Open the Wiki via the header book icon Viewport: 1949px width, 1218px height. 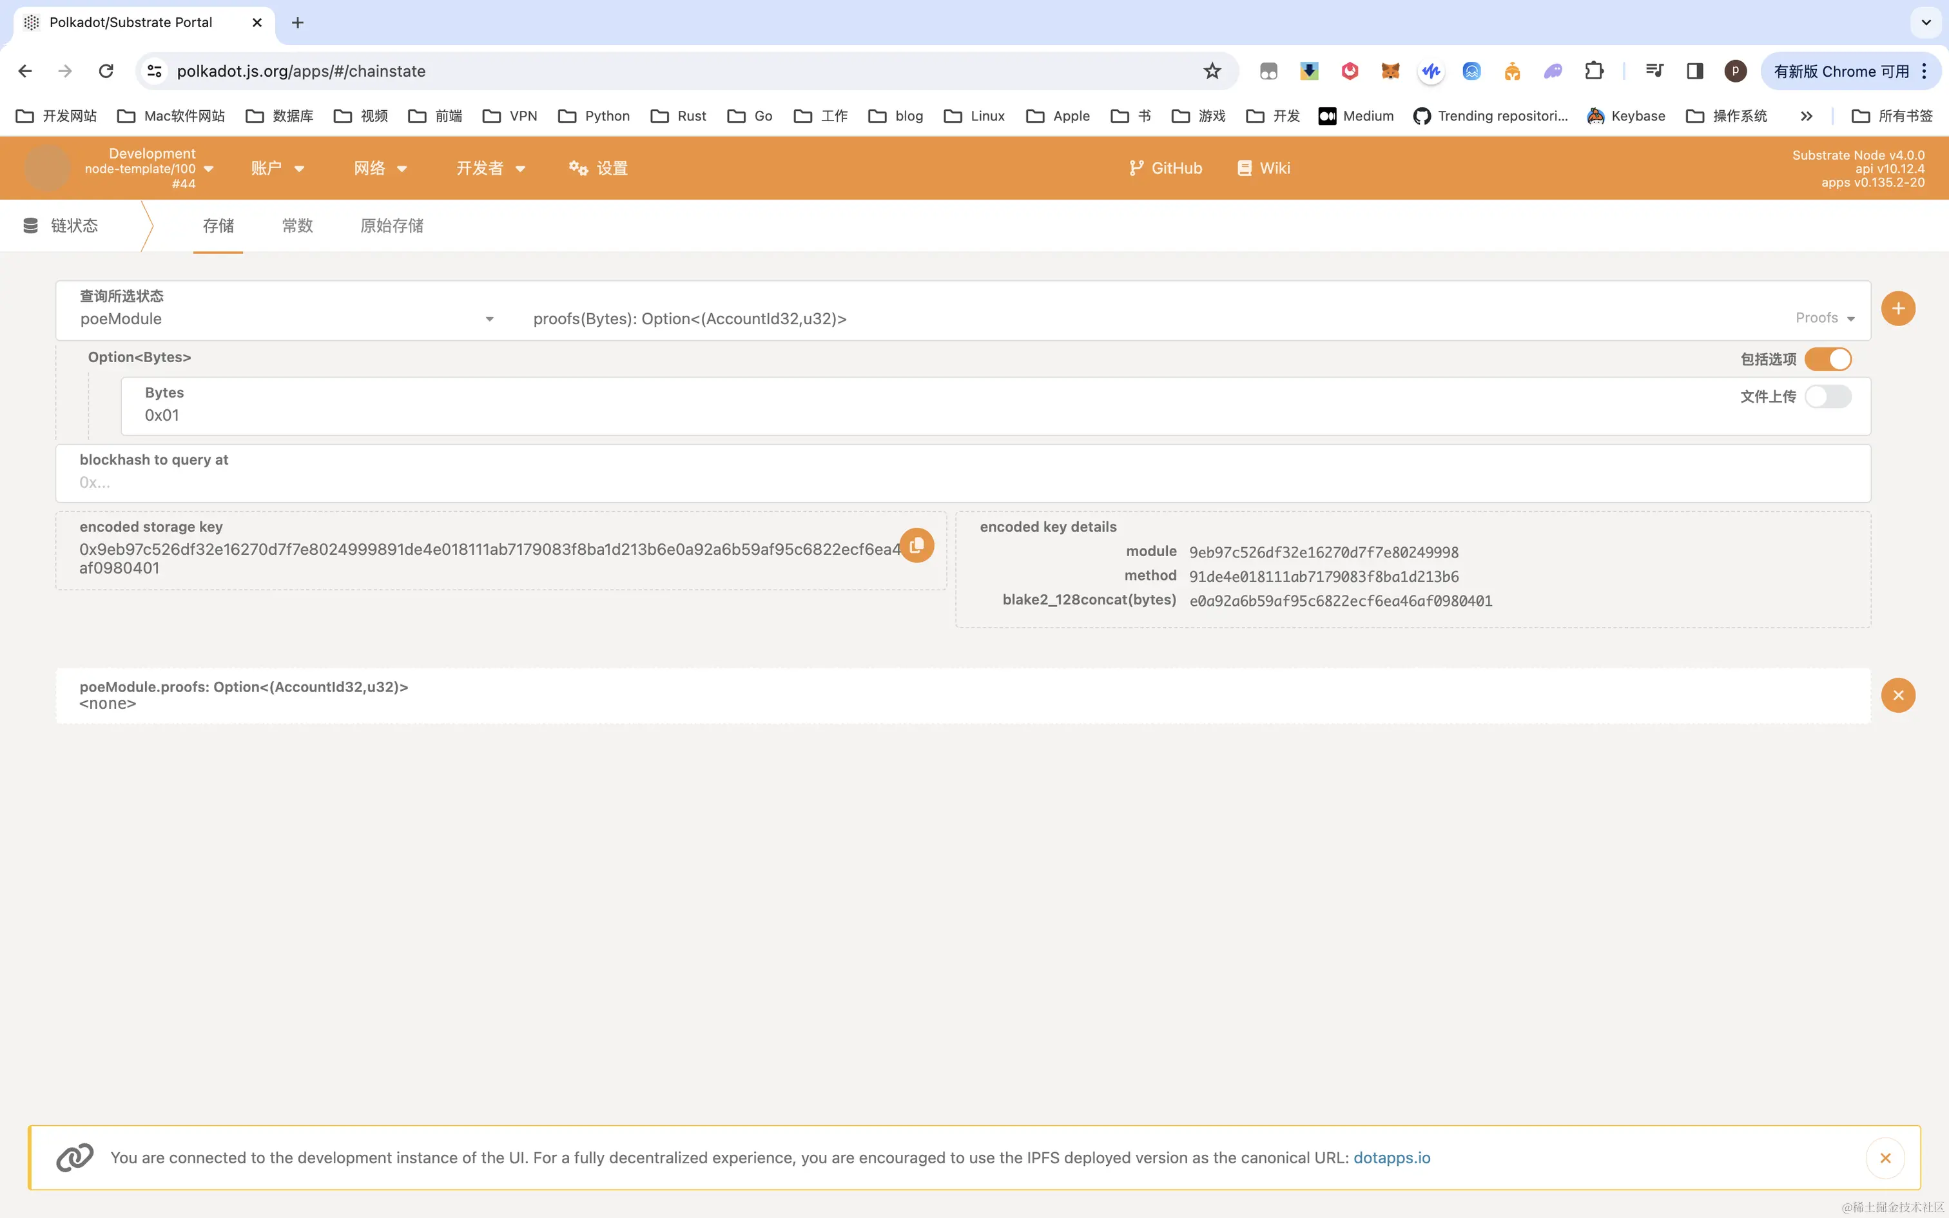[x=1261, y=168]
